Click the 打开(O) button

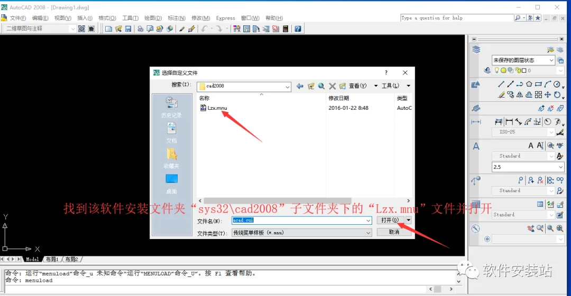pyautogui.click(x=390, y=220)
